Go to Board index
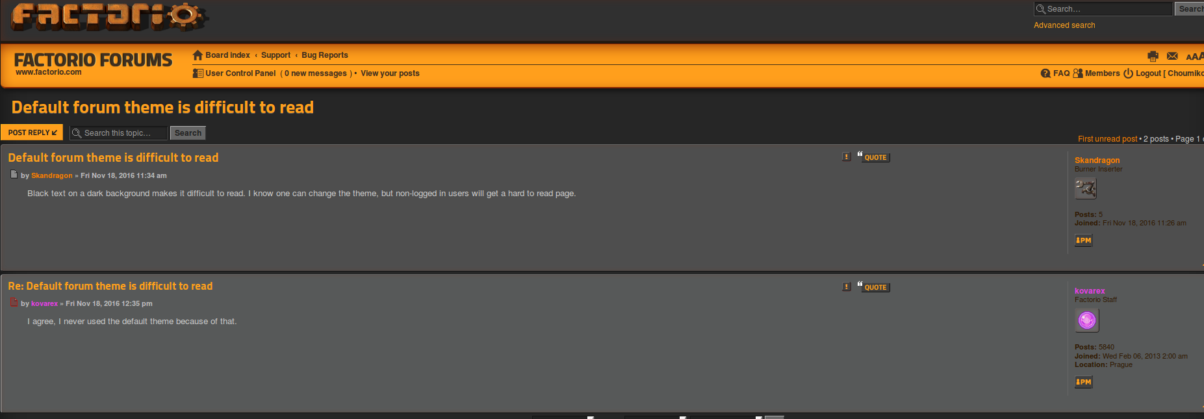Screen dimensions: 1204x419 pos(227,55)
